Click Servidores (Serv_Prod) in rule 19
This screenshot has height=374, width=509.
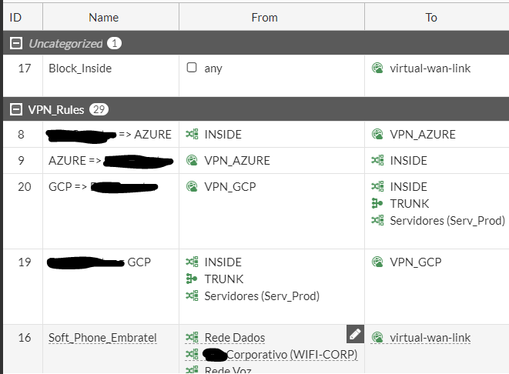tap(261, 296)
